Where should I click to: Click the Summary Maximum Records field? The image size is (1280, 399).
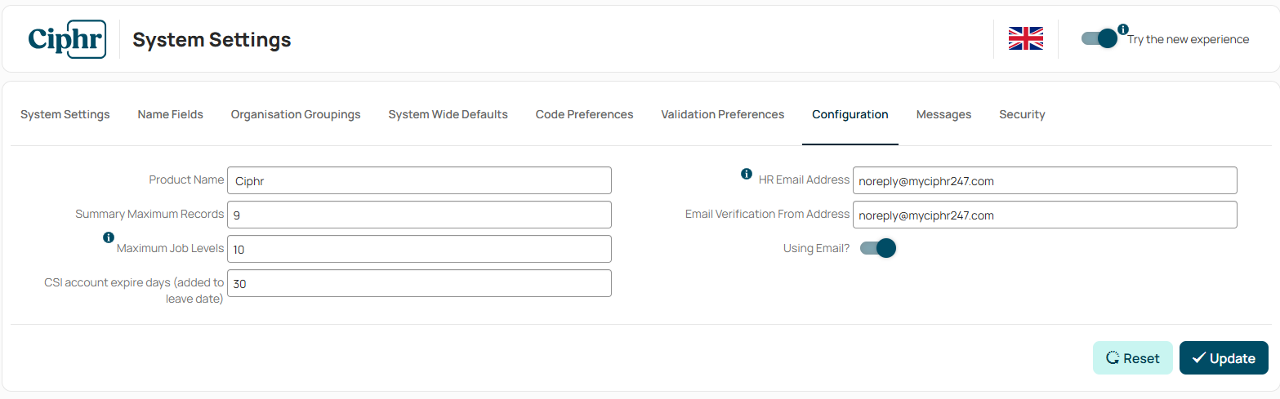tap(419, 215)
